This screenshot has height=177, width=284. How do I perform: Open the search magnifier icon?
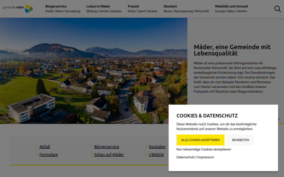click(x=277, y=8)
